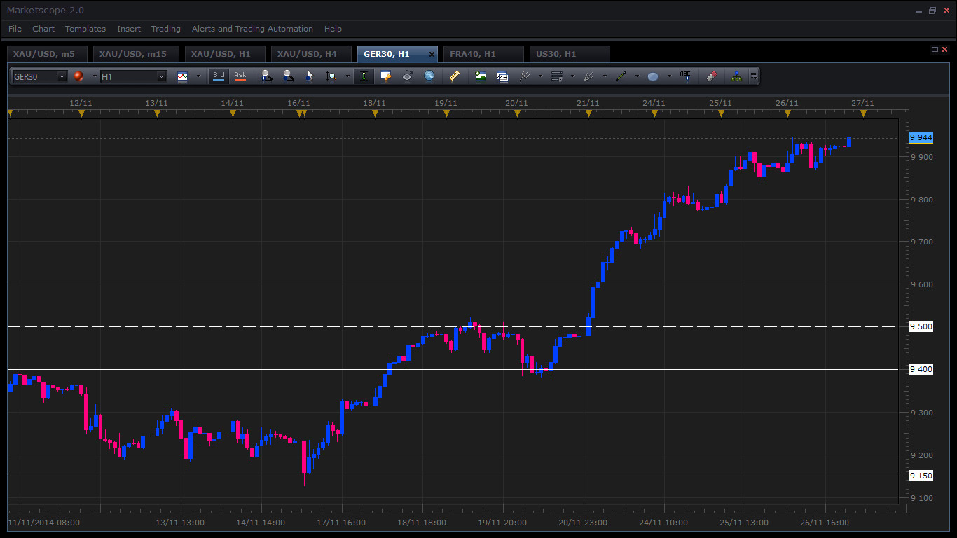Click the 21/11 yellow day marker
Image resolution: width=957 pixels, height=538 pixels.
[588, 113]
